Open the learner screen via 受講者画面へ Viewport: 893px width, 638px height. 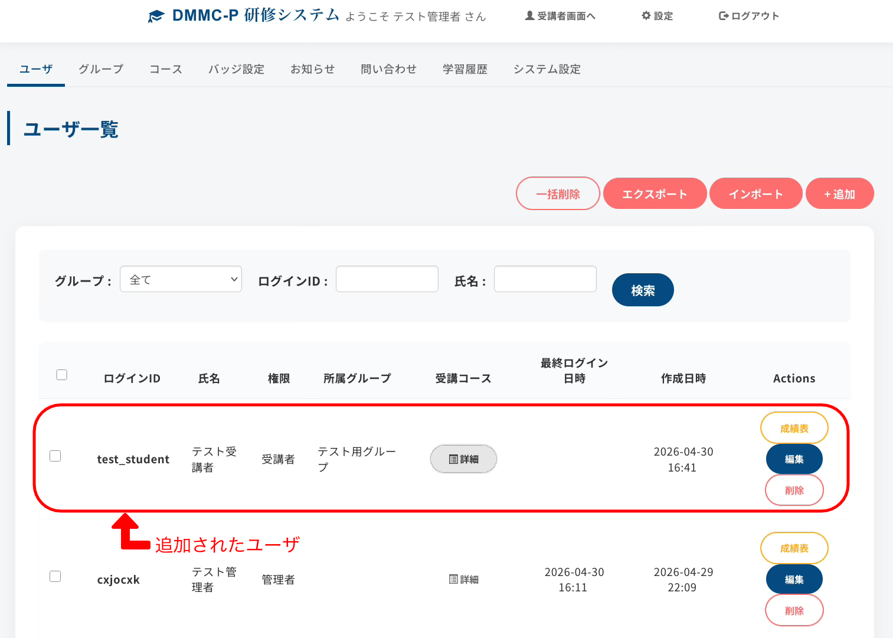pos(560,16)
